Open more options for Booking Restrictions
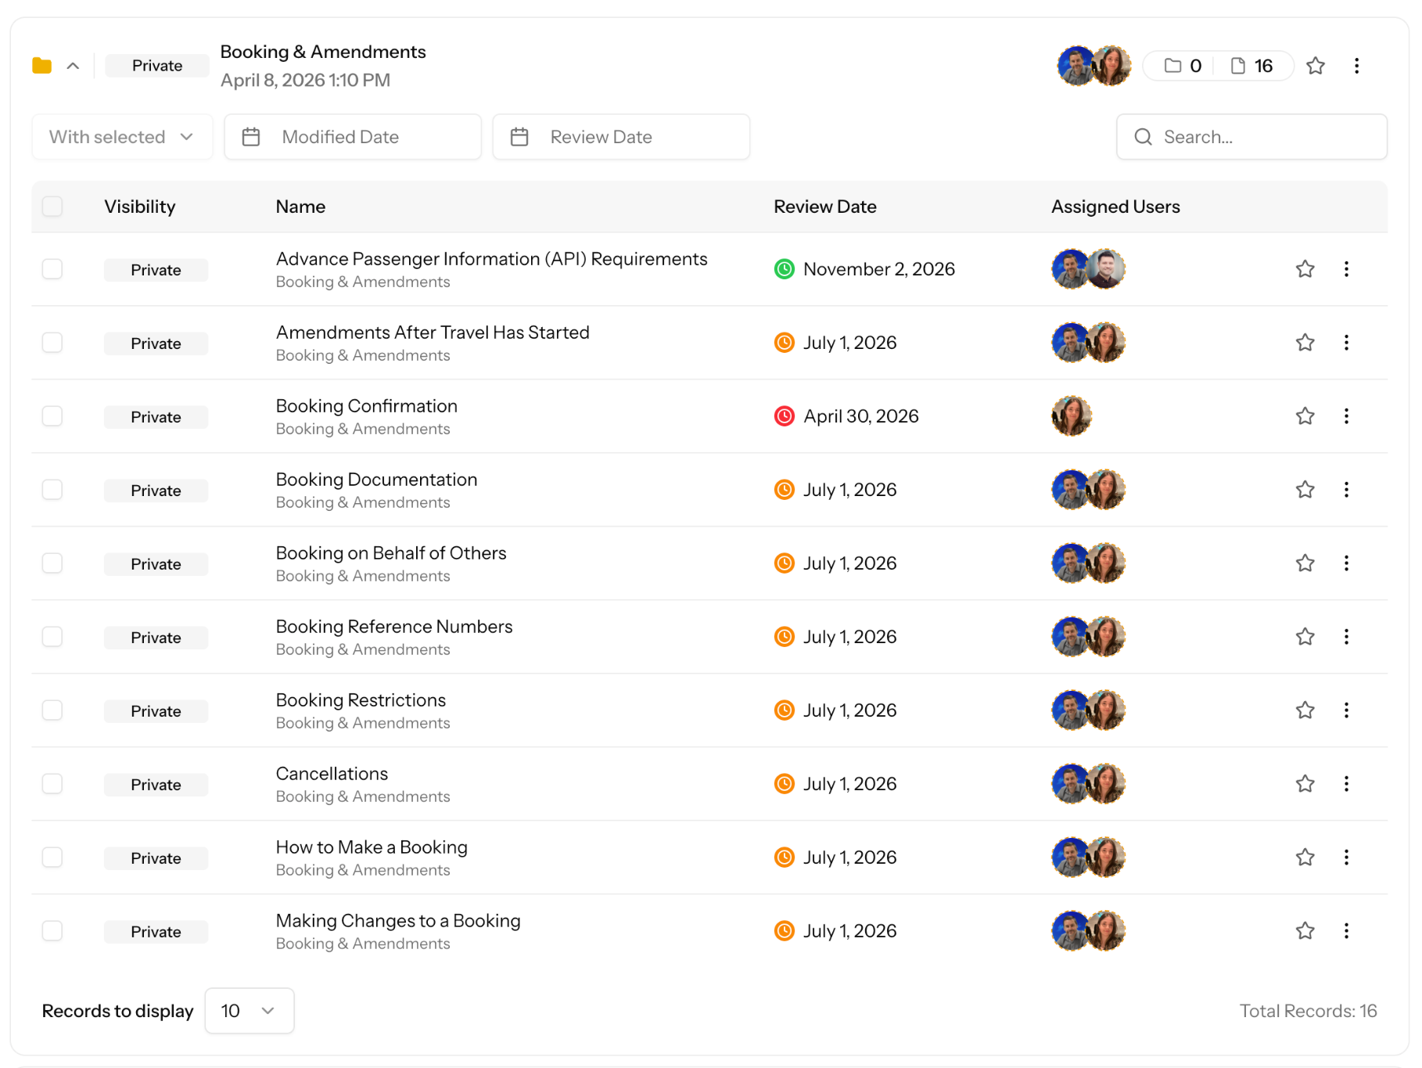1422x1068 pixels. (x=1346, y=710)
